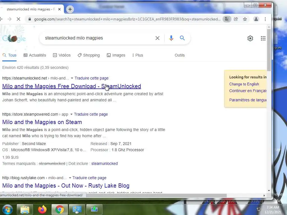Bookmark this page with star
Viewport: 287px width, 215px height.
click(x=245, y=19)
